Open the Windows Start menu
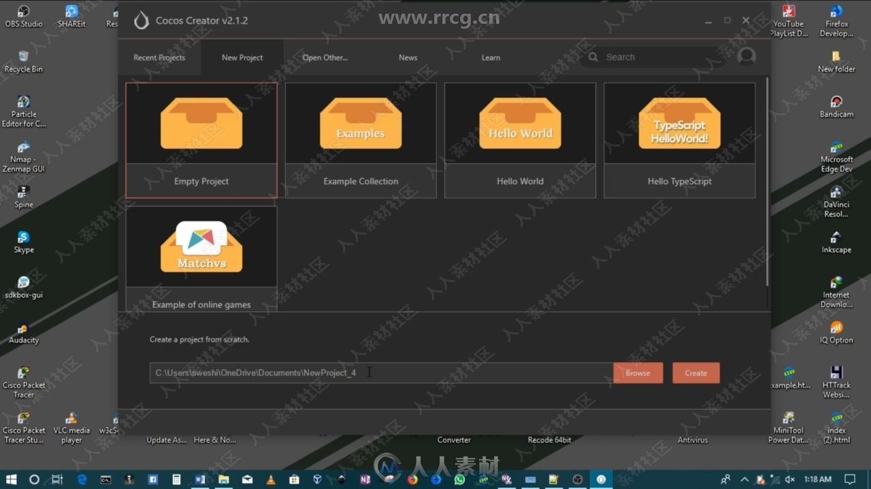This screenshot has width=871, height=489. (x=11, y=479)
